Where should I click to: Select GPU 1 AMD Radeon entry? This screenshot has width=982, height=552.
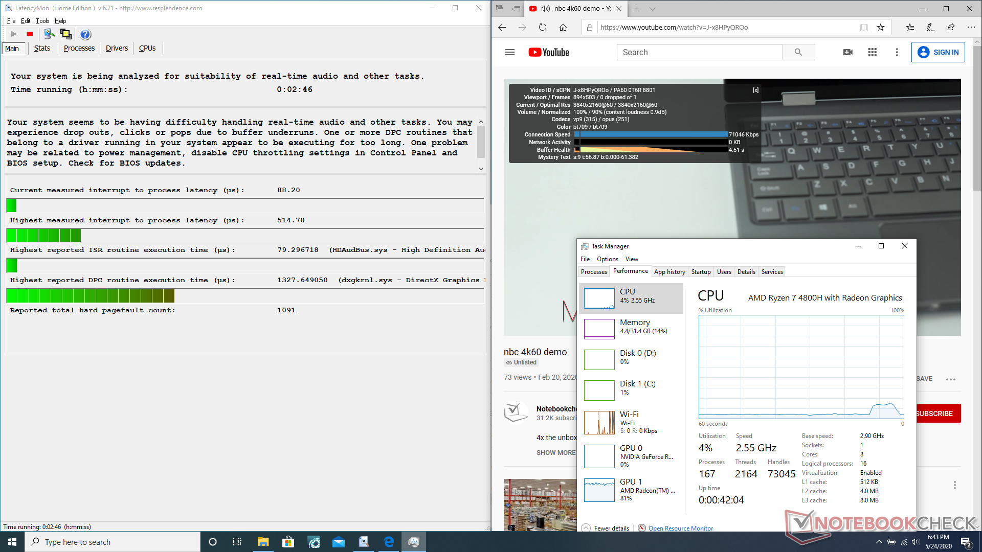point(632,490)
